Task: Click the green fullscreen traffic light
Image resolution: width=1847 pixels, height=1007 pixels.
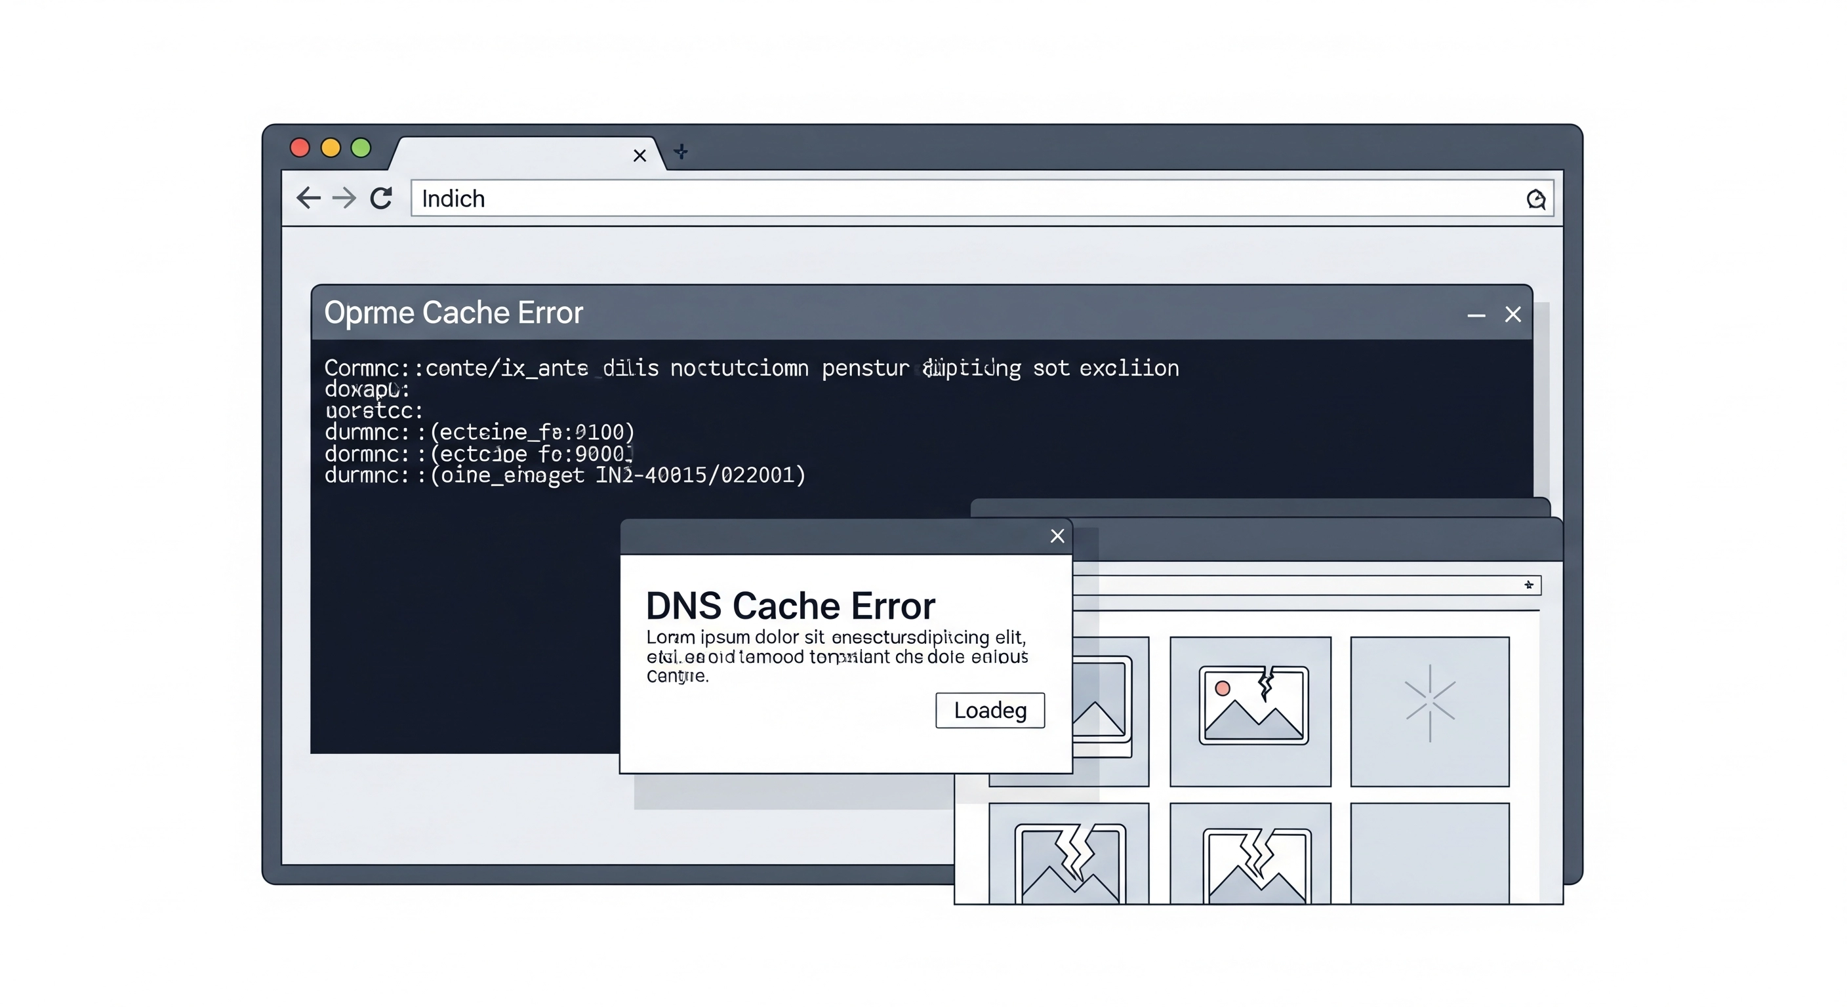Action: (361, 148)
